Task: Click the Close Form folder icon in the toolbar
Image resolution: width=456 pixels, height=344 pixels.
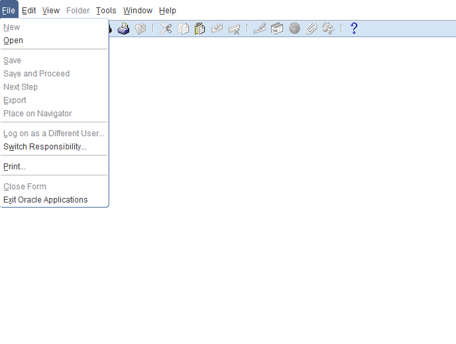Action: pyautogui.click(x=141, y=29)
